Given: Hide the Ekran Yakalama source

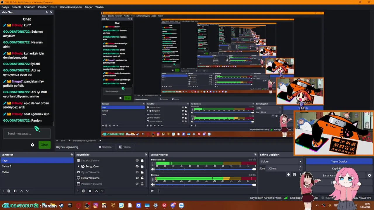Looking at the screenshot, I should (x=137, y=178).
